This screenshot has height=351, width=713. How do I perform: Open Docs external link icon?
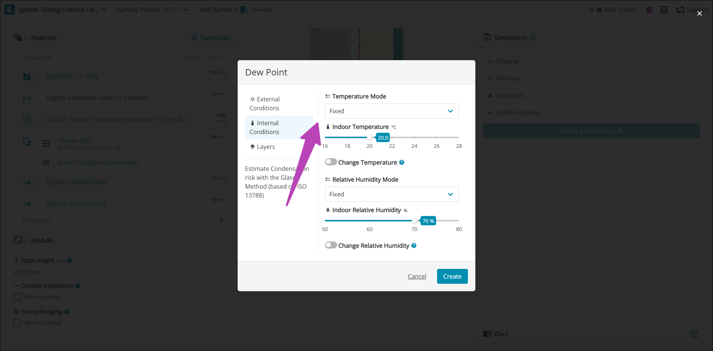(x=694, y=334)
